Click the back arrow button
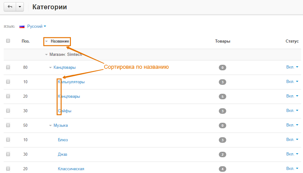 (x=10, y=7)
